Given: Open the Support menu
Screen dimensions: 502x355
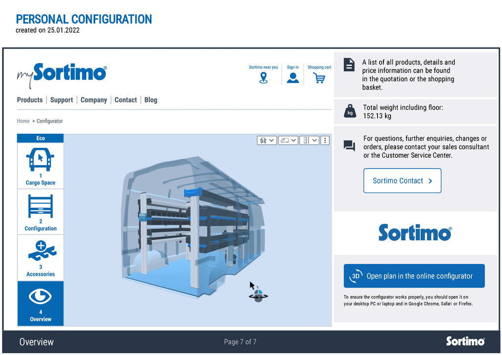Looking at the screenshot, I should tap(61, 100).
